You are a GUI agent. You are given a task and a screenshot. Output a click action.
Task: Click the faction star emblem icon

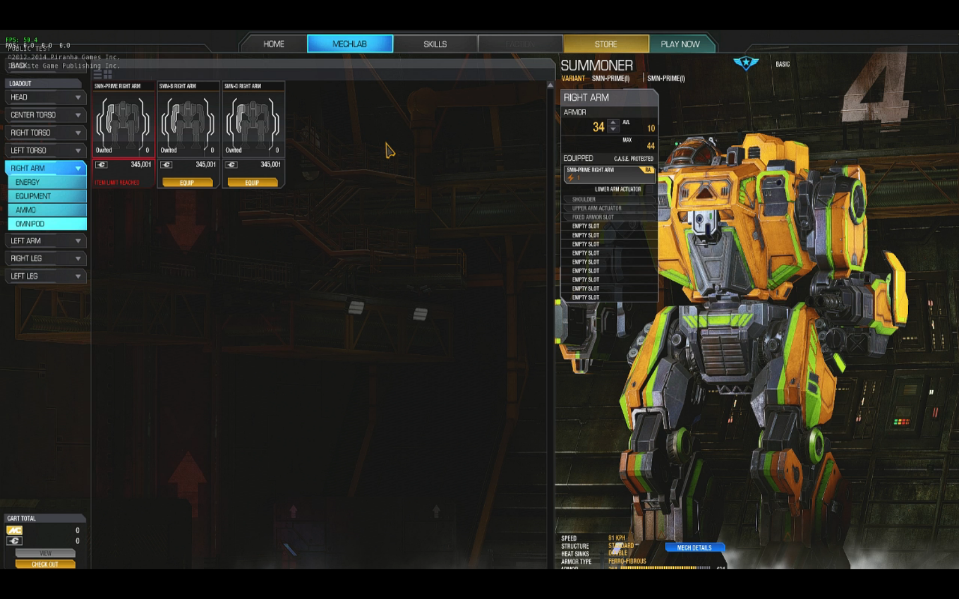tap(746, 63)
